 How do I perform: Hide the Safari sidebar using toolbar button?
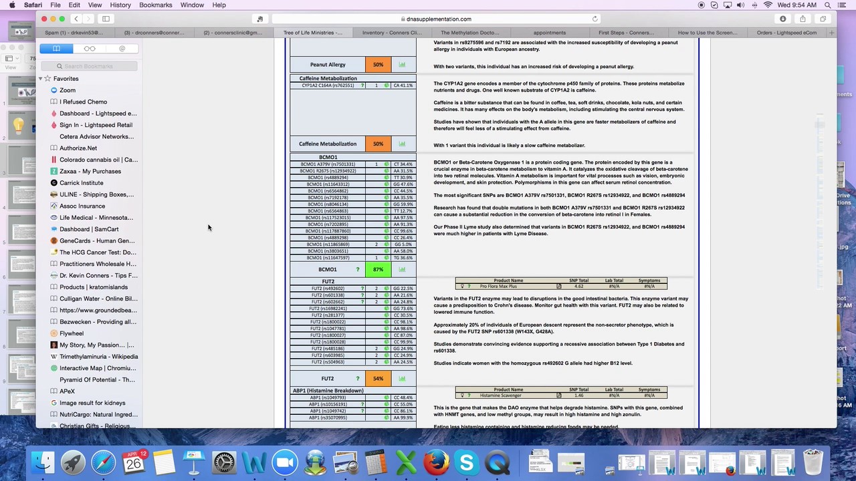point(106,19)
